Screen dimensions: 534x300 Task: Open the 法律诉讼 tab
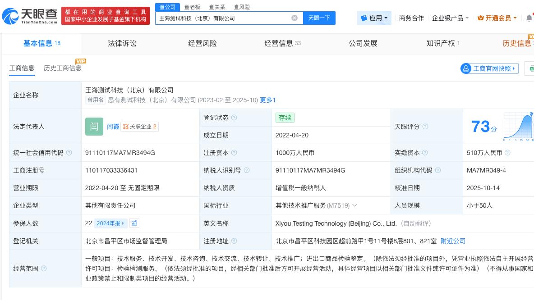[122, 43]
